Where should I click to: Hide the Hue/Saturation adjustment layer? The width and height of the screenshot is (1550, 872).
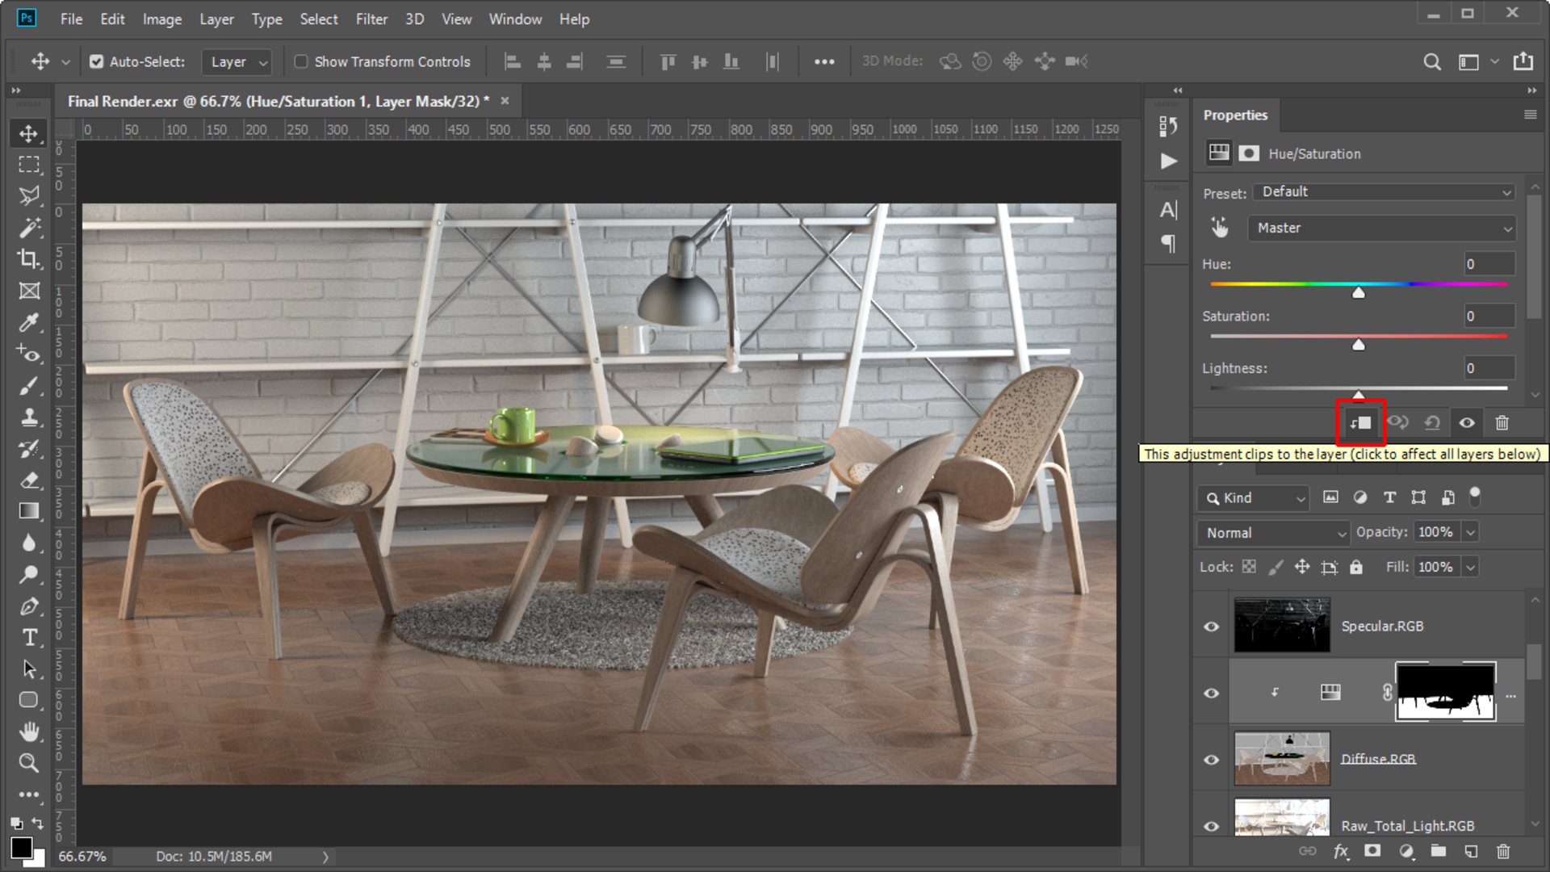[1211, 693]
